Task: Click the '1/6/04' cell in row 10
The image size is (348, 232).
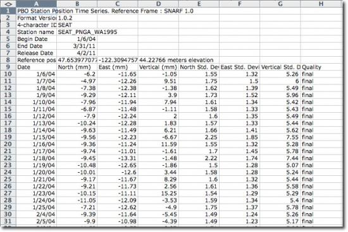Action: pyautogui.click(x=37, y=74)
